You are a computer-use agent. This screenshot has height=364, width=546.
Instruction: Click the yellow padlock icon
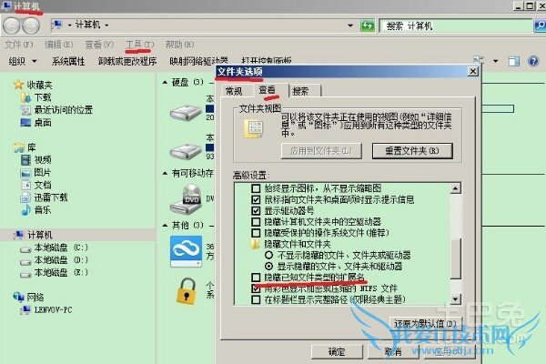[x=186, y=291]
